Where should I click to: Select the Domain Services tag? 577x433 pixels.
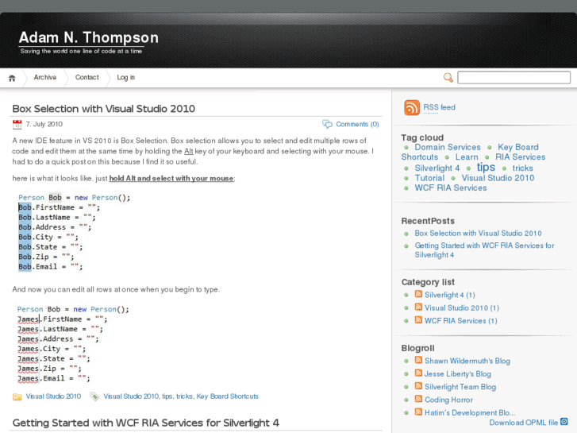[448, 147]
